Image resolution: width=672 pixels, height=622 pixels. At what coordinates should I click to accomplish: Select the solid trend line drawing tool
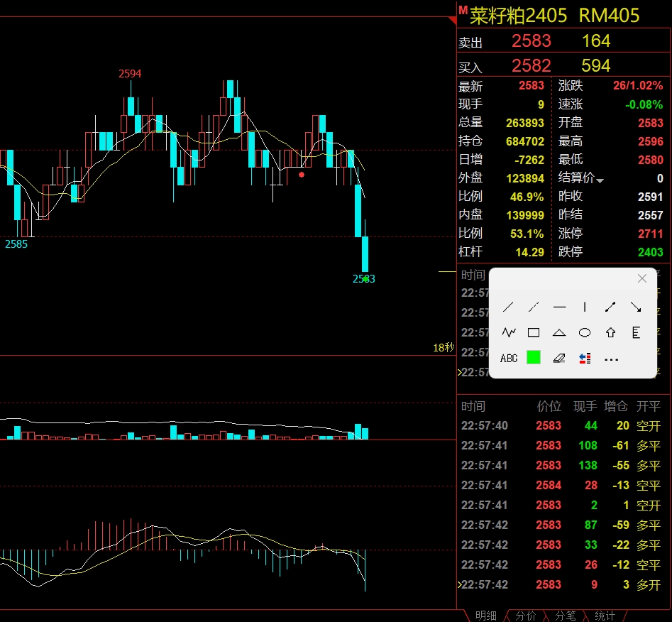[508, 307]
